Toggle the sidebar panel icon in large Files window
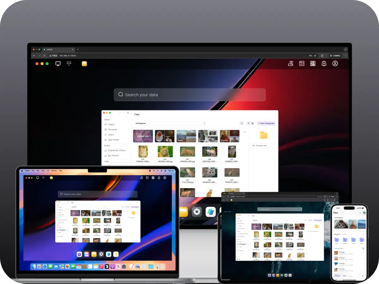379x284 pixels. tap(128, 113)
